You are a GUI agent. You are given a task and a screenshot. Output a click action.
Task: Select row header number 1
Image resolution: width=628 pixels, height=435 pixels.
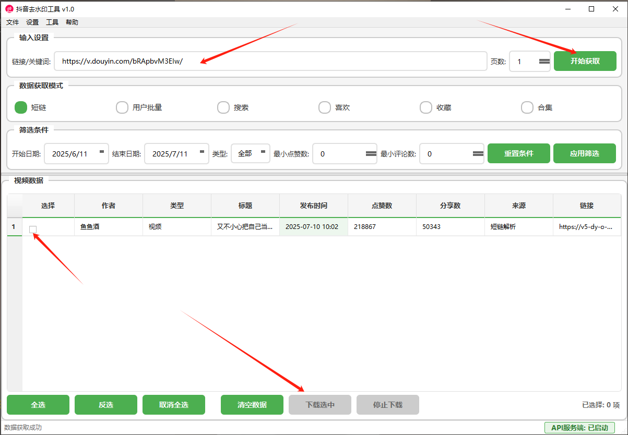click(14, 227)
